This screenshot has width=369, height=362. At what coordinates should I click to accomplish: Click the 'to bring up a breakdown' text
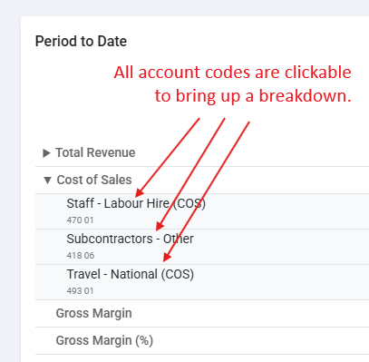[253, 96]
